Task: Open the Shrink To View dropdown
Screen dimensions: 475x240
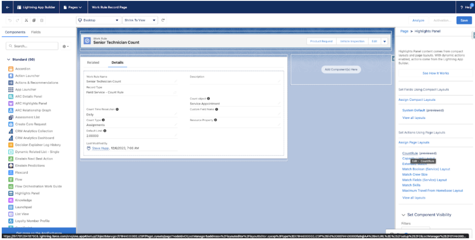Action: click(140, 20)
